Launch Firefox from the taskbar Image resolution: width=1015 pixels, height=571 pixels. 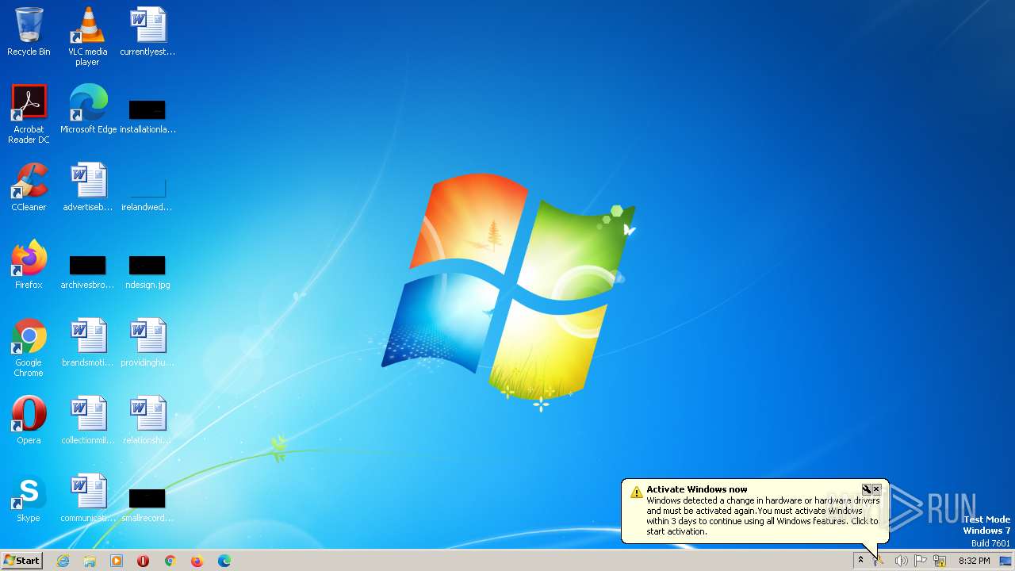tap(197, 561)
